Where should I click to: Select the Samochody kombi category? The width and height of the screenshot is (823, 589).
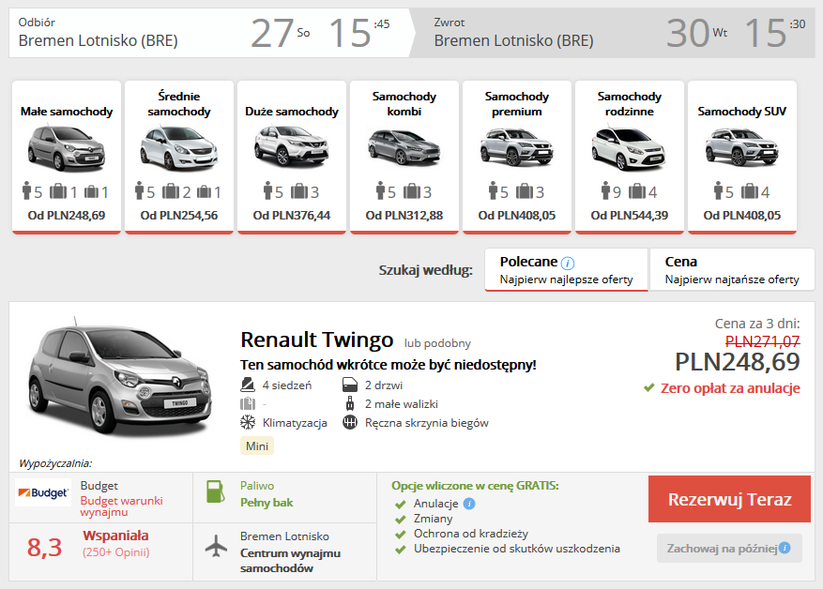click(x=404, y=157)
